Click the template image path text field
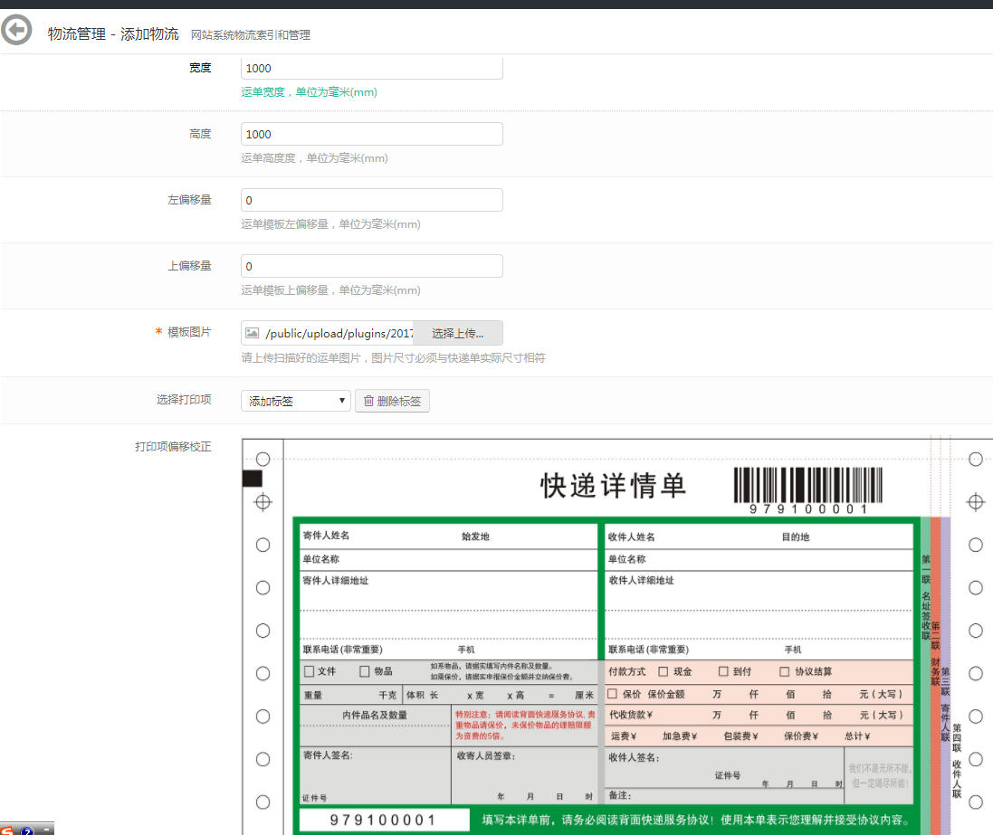This screenshot has height=835, width=993. click(337, 333)
